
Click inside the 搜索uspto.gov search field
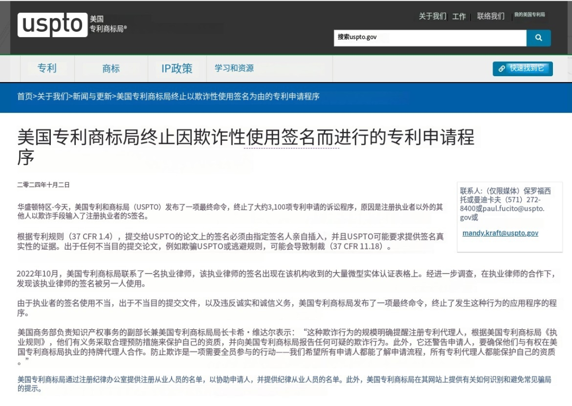[429, 38]
